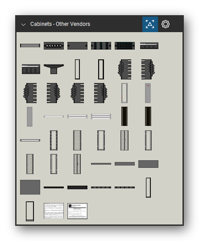Select the patch panel with six white ports
199x241 pixels.
point(54,46)
